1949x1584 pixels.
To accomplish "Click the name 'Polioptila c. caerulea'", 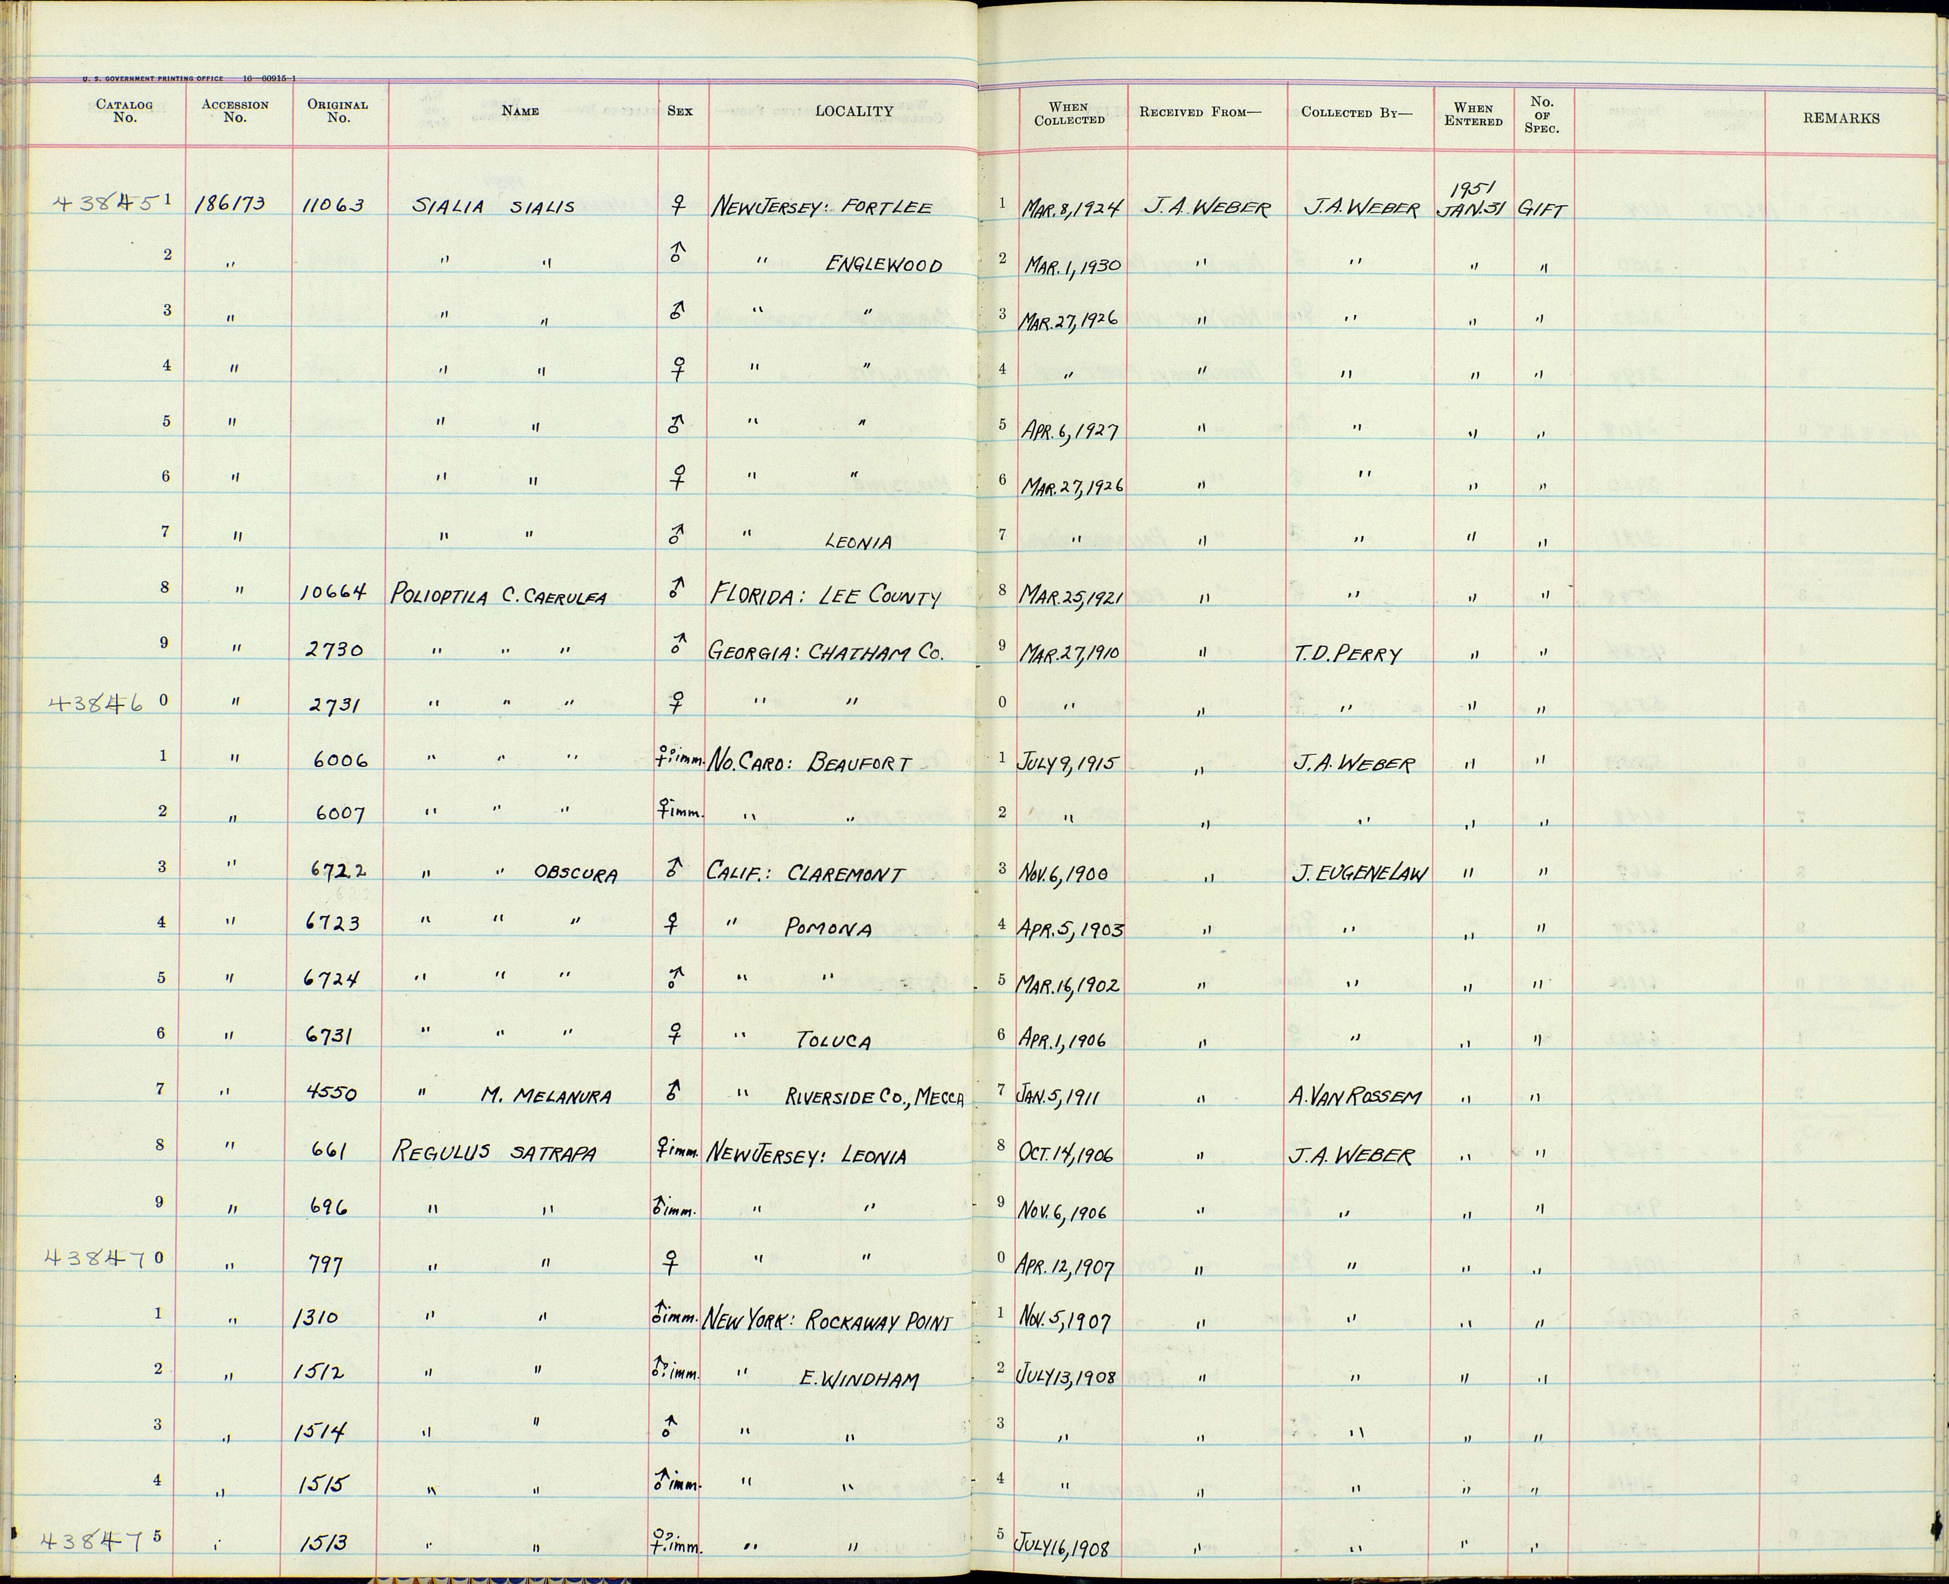I will [499, 595].
